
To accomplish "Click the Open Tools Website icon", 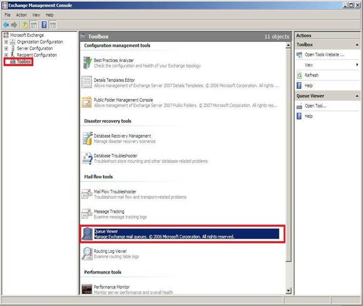I will [x=299, y=55].
